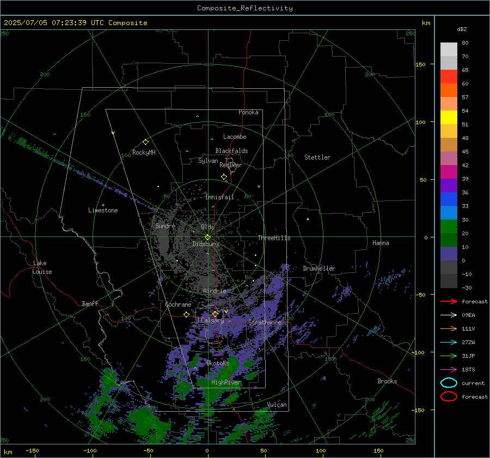Screen dimensions: 490x458
Task: Click the Cochrane label
Action: 178,304
